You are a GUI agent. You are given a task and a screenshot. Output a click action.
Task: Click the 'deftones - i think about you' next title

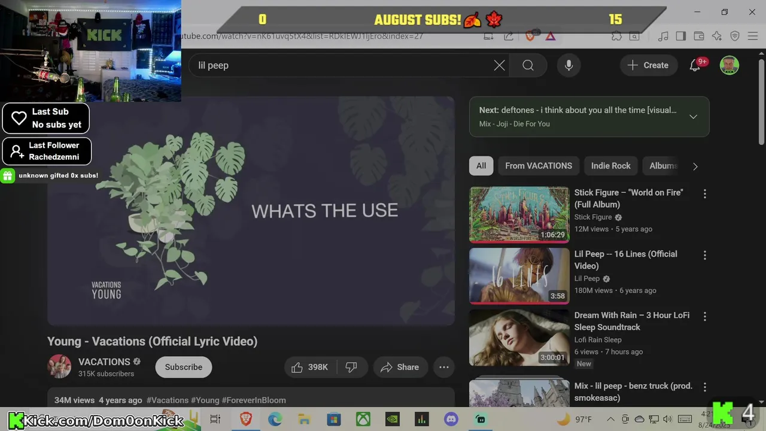click(589, 110)
